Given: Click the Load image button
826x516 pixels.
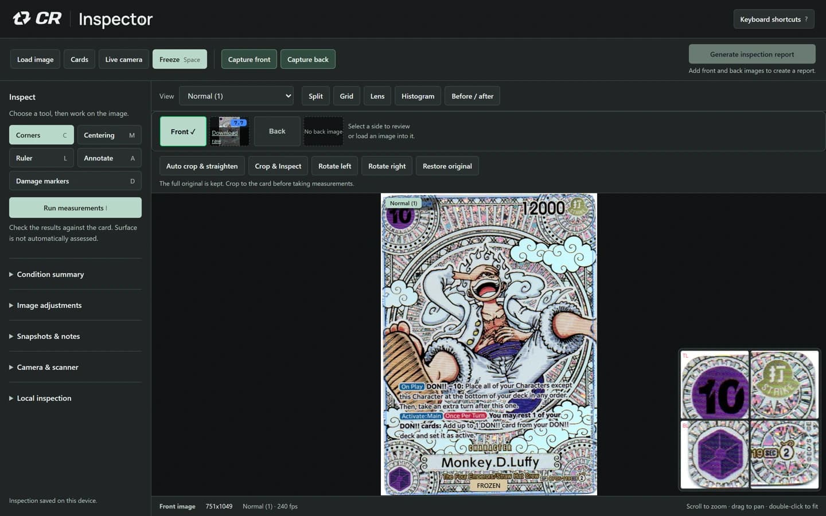Looking at the screenshot, I should coord(35,59).
